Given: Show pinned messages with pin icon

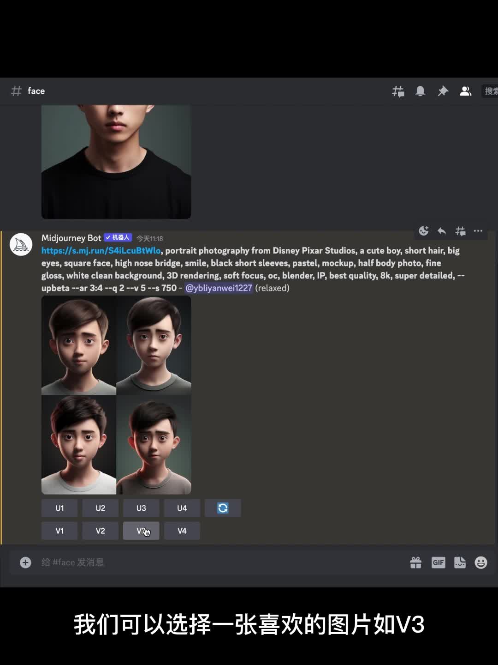Looking at the screenshot, I should coord(443,91).
